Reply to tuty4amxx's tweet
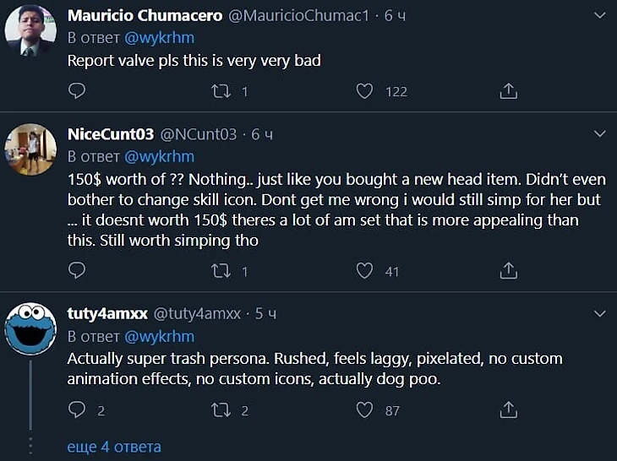Viewport: 617px width, 461px height. [x=77, y=410]
